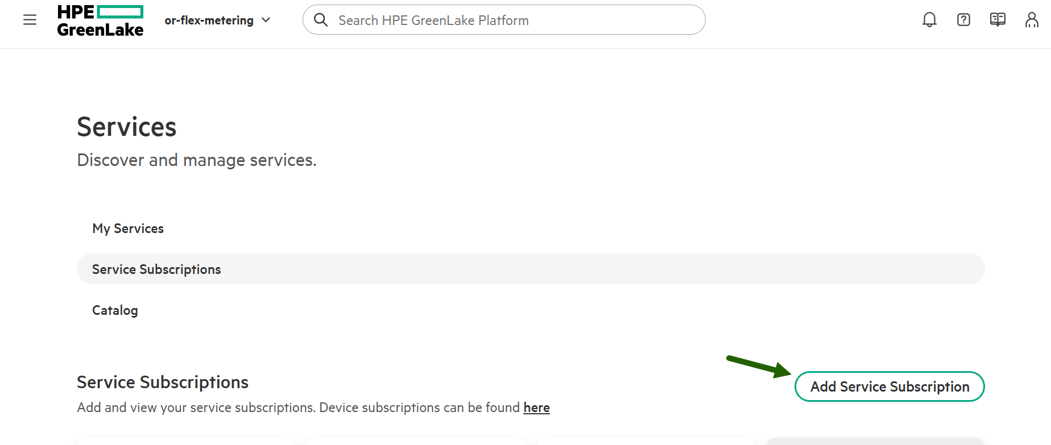The image size is (1051, 445).
Task: Click Add Service Subscription button
Action: click(889, 386)
